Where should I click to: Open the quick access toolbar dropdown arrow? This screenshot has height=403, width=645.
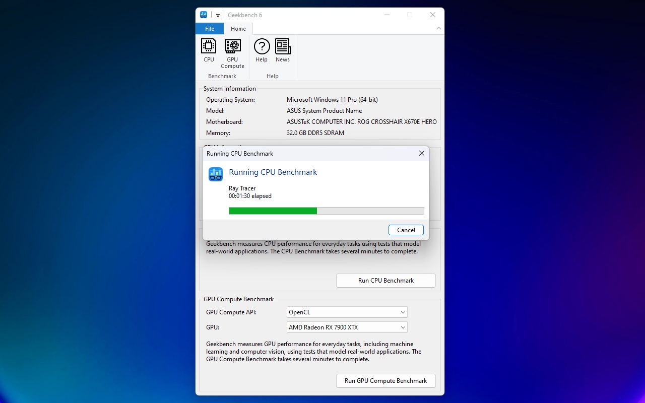[218, 15]
